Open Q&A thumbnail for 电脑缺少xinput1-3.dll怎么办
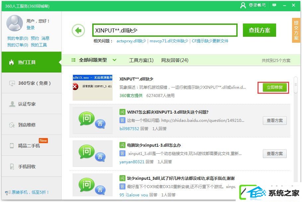The width and height of the screenshot is (302, 202). (x=93, y=154)
